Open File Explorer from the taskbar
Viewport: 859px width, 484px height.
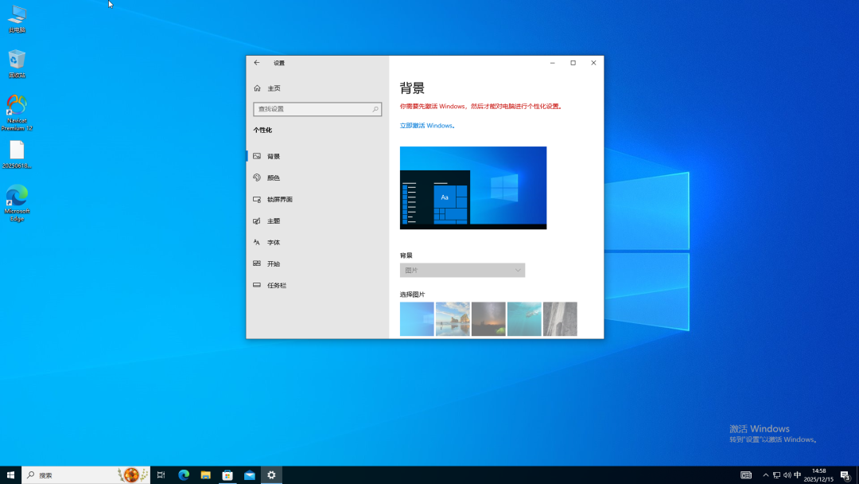205,475
